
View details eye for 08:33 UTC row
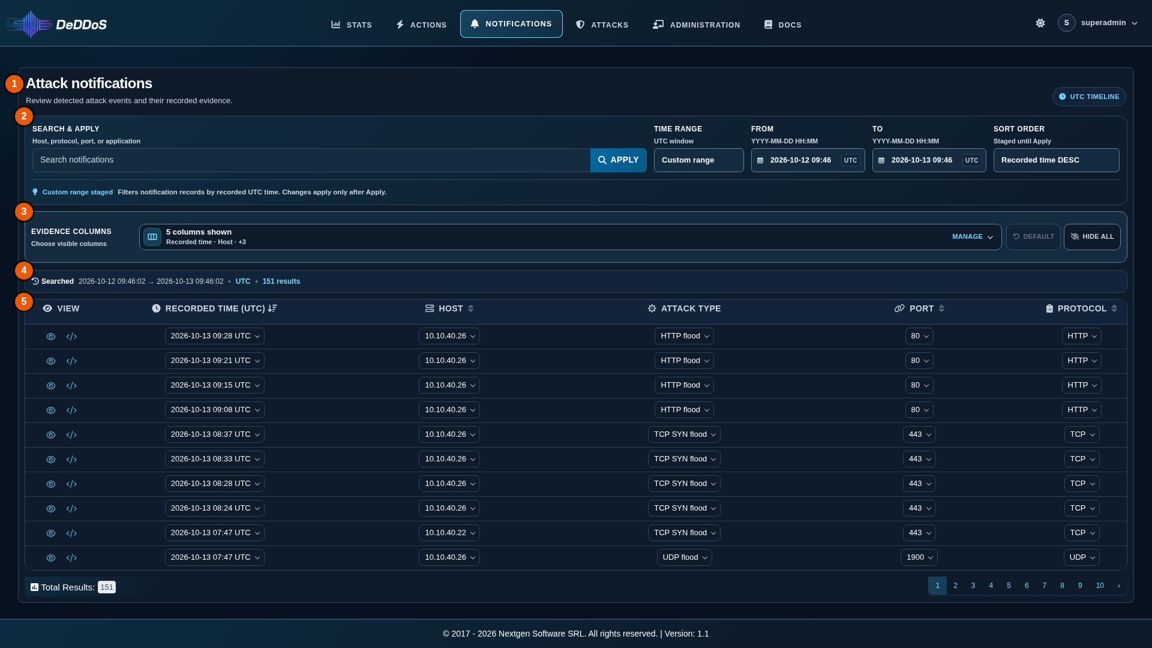(51, 460)
